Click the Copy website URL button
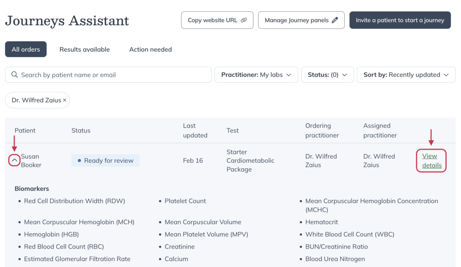This screenshot has height=267, width=461. tap(217, 20)
